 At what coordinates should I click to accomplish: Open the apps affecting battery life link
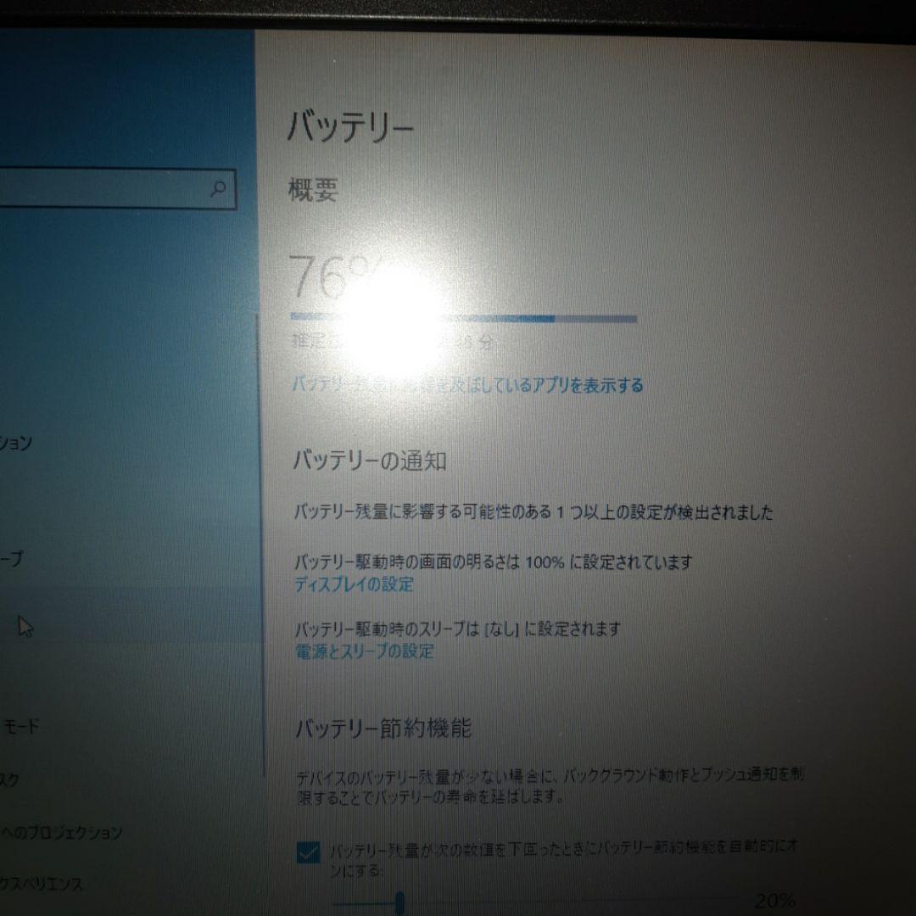pos(465,384)
